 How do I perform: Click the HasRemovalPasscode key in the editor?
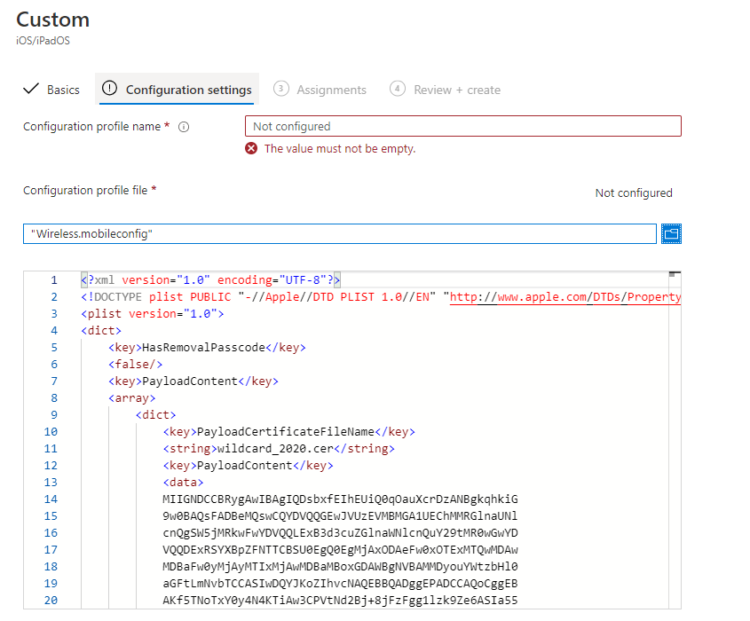(x=203, y=348)
